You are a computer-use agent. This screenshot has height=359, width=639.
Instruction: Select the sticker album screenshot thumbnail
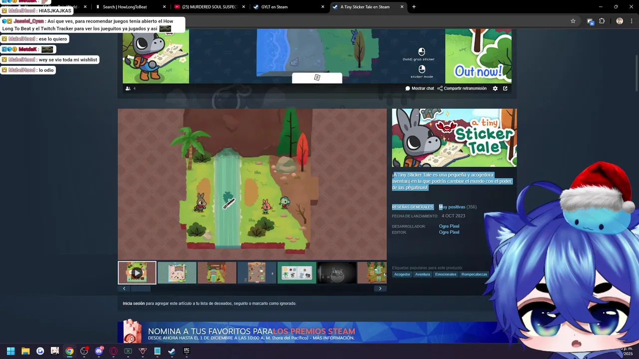[297, 273]
